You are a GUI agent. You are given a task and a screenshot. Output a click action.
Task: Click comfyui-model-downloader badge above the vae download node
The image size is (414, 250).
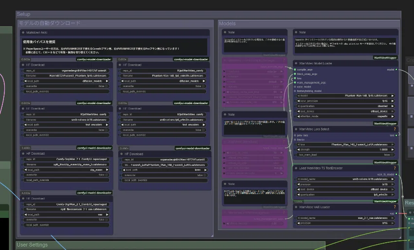(94, 193)
